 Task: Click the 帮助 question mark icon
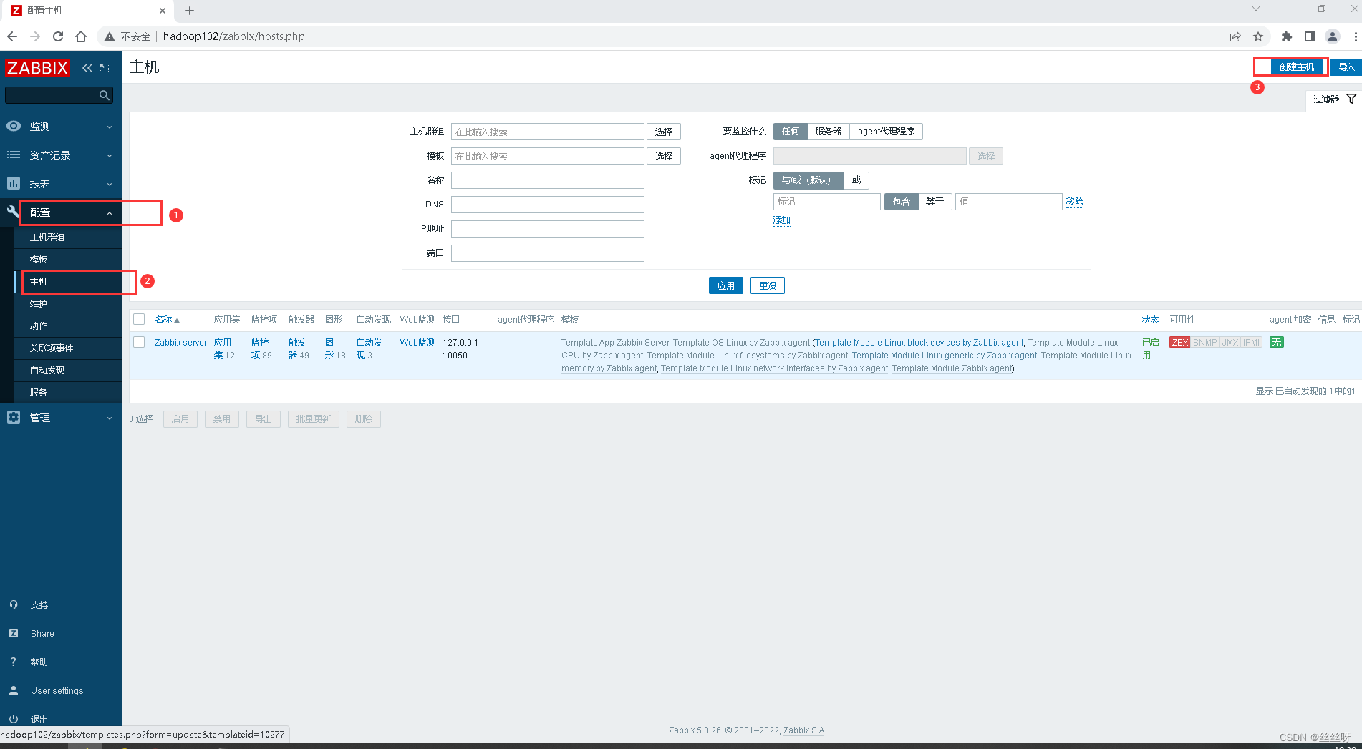[x=14, y=662]
